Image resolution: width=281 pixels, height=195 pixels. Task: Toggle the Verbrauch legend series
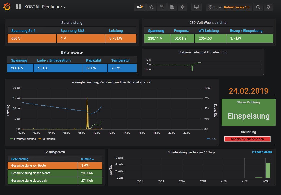click(x=48, y=139)
